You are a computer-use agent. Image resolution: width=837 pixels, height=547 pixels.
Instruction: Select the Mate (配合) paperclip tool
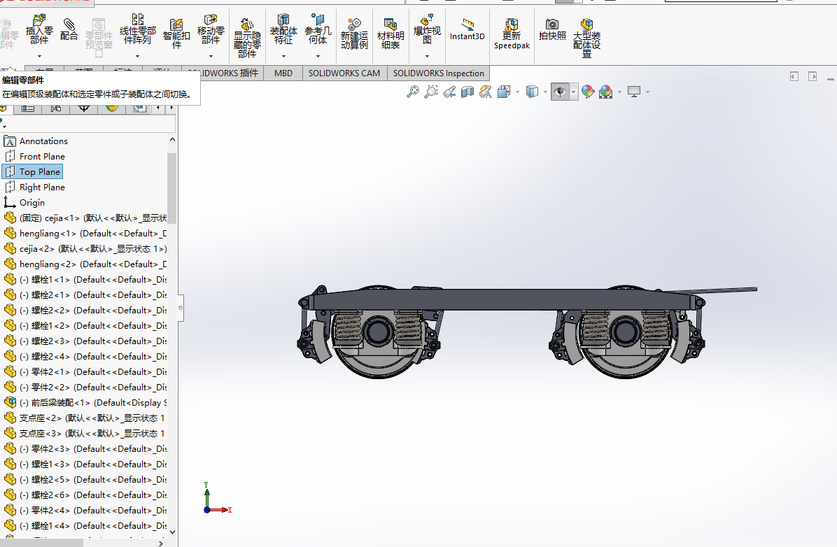(x=69, y=29)
